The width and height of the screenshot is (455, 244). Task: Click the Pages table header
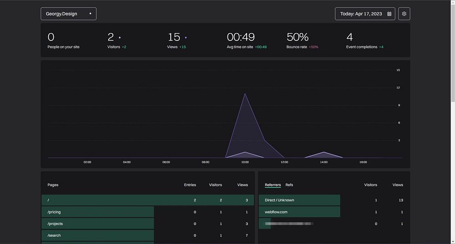point(53,185)
